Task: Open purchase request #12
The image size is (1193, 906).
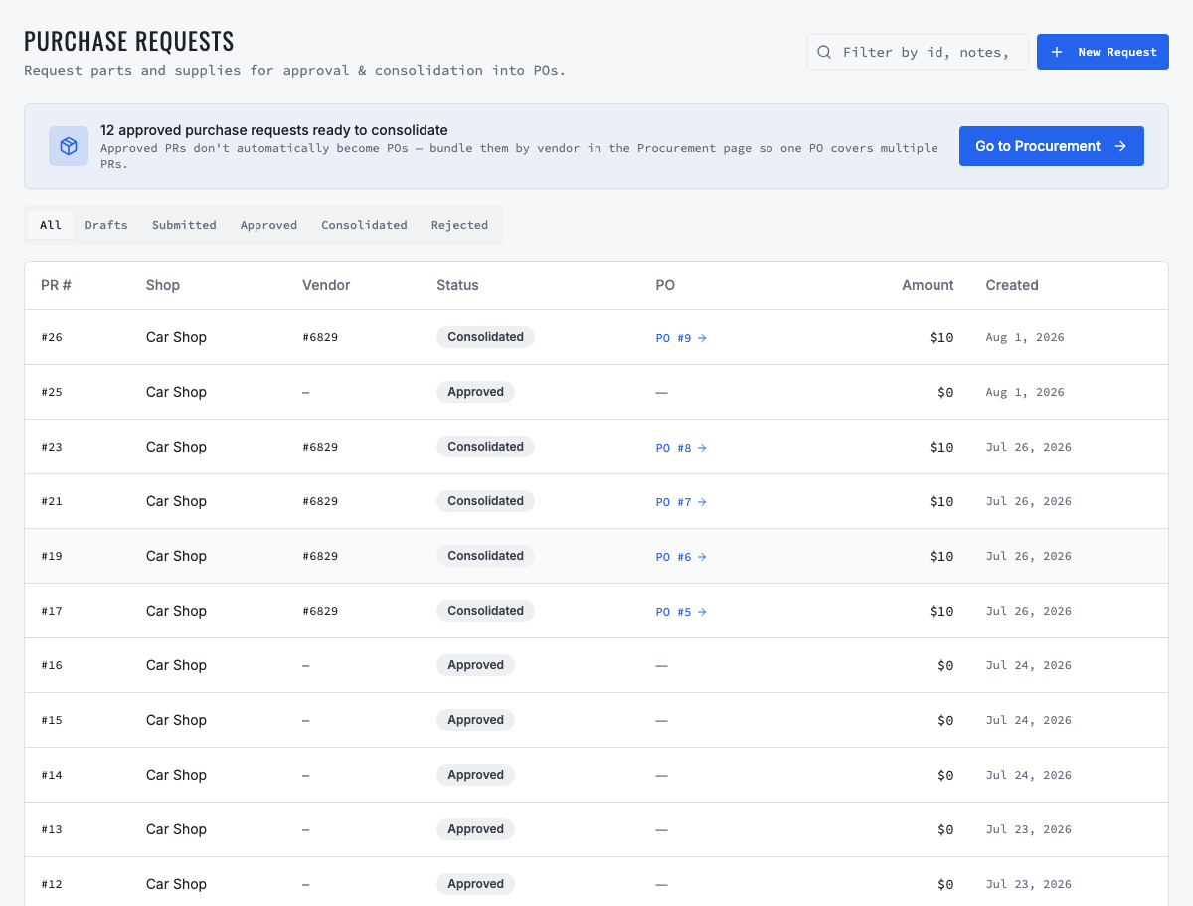Action: click(596, 883)
